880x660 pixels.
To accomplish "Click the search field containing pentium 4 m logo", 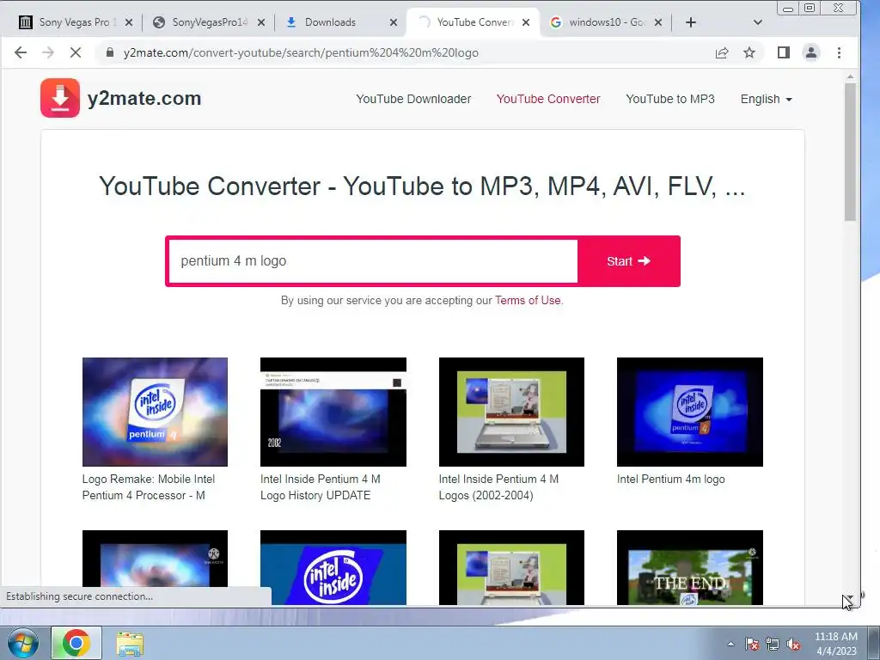I will [x=373, y=261].
